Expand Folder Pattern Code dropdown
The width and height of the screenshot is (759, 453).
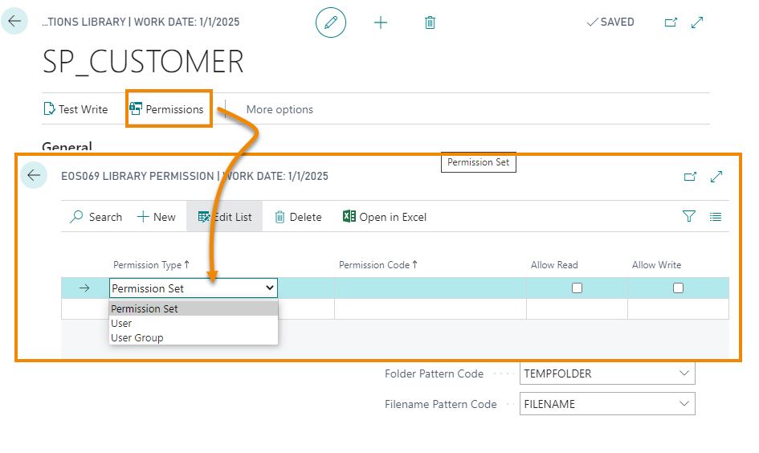click(684, 373)
